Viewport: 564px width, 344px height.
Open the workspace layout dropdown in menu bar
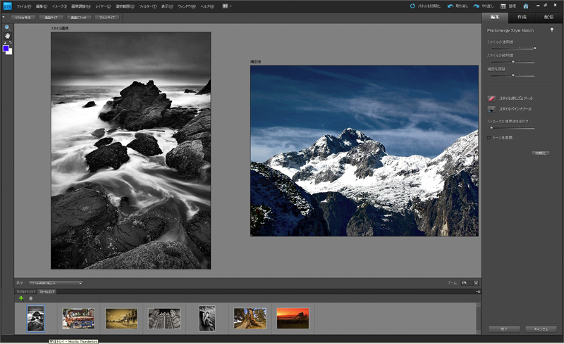click(228, 6)
